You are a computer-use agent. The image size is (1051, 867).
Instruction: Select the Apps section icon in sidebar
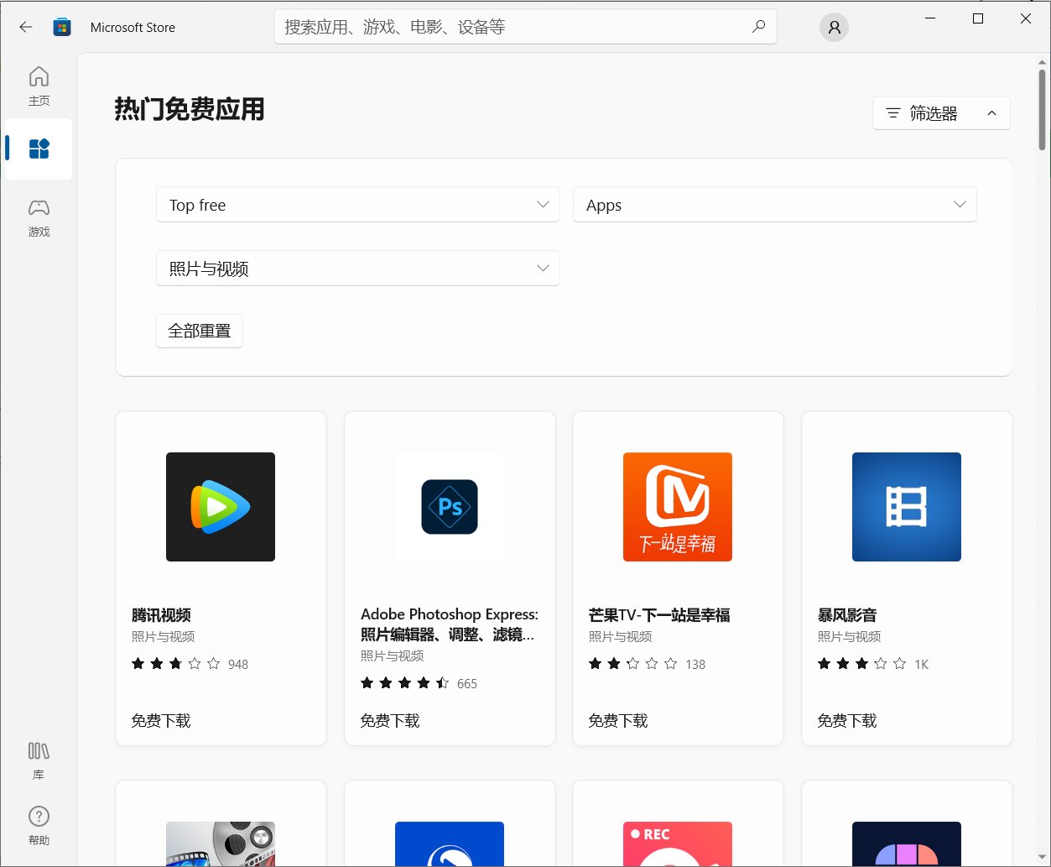click(x=39, y=149)
